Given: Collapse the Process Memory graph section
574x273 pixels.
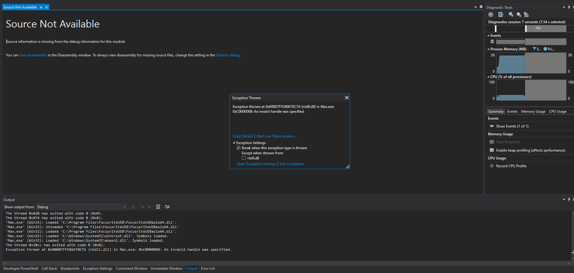Looking at the screenshot, I should tap(488, 49).
